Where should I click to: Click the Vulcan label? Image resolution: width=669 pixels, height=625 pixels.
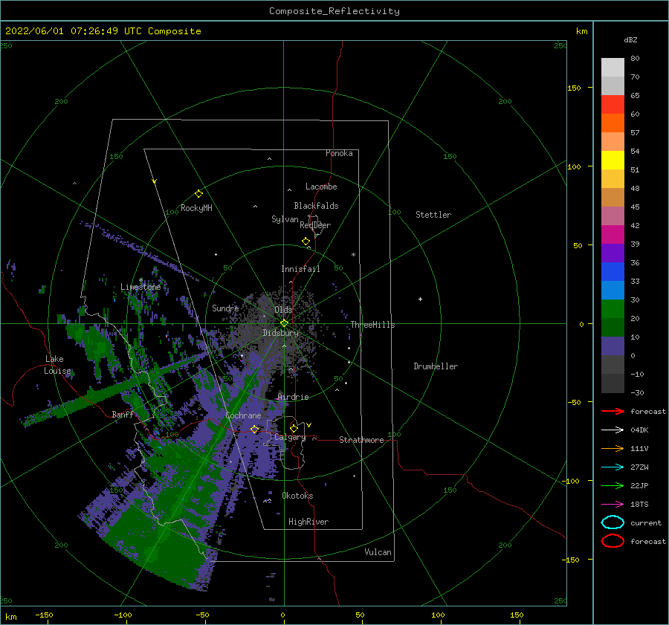[x=378, y=552]
